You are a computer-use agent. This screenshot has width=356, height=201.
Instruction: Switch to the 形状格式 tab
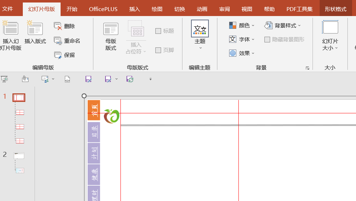point(336,9)
